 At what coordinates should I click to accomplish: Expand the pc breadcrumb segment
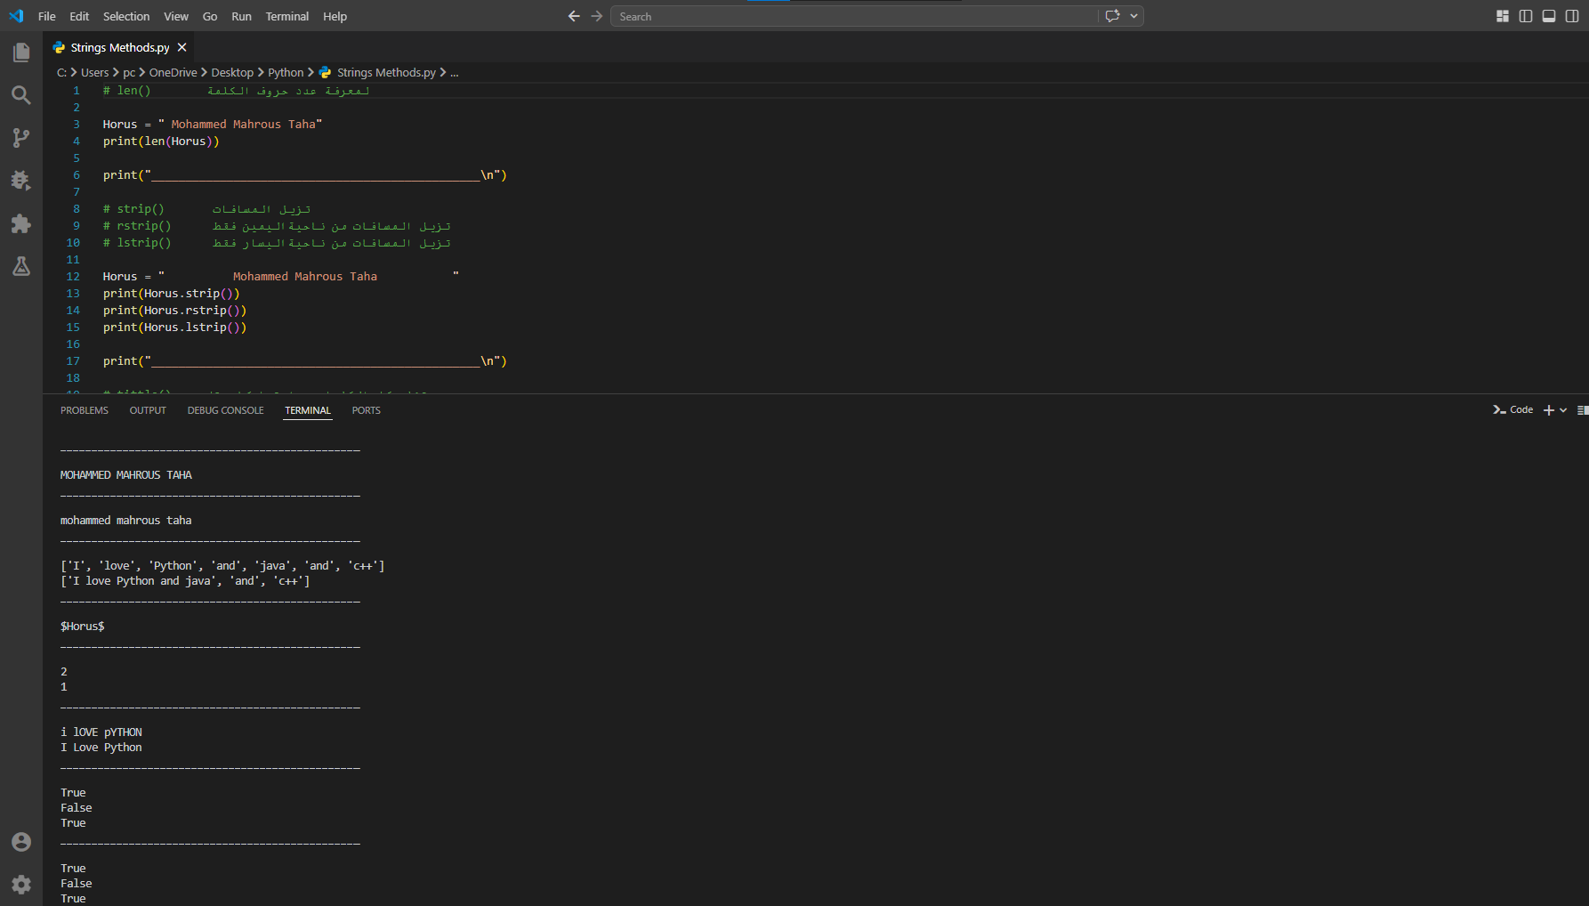pyautogui.click(x=129, y=72)
